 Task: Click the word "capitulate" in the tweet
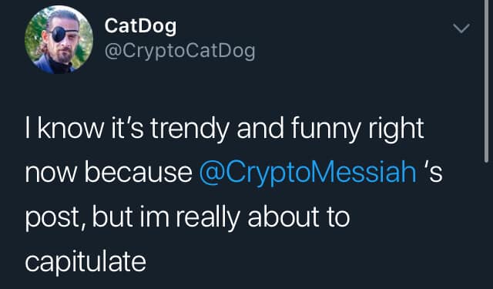coord(86,263)
